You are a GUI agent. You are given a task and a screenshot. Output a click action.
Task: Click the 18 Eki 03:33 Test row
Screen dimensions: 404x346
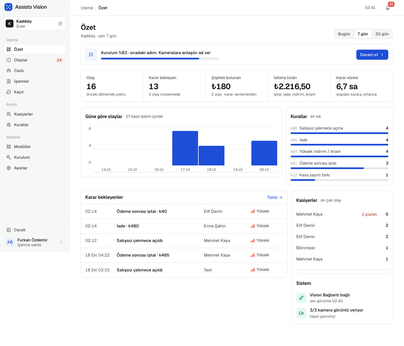[184, 270]
